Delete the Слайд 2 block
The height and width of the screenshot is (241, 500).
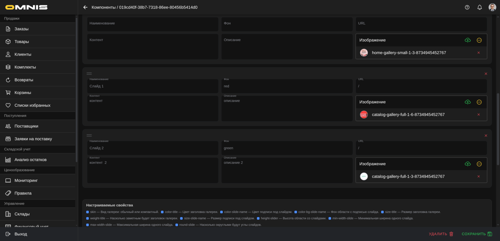pos(486,136)
